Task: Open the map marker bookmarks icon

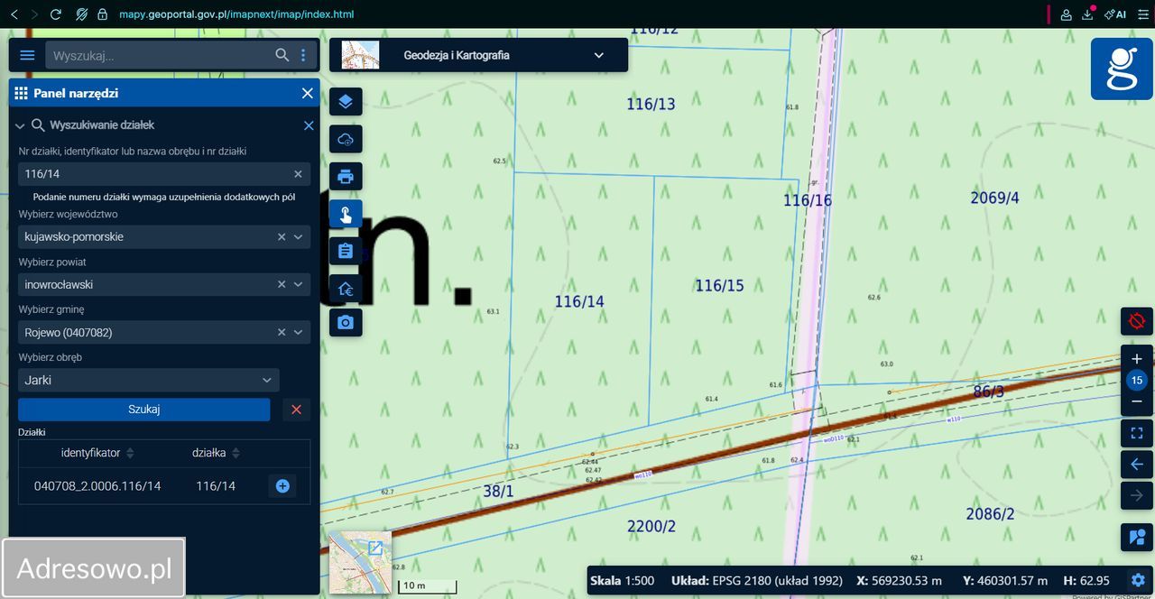Action: pyautogui.click(x=1137, y=539)
